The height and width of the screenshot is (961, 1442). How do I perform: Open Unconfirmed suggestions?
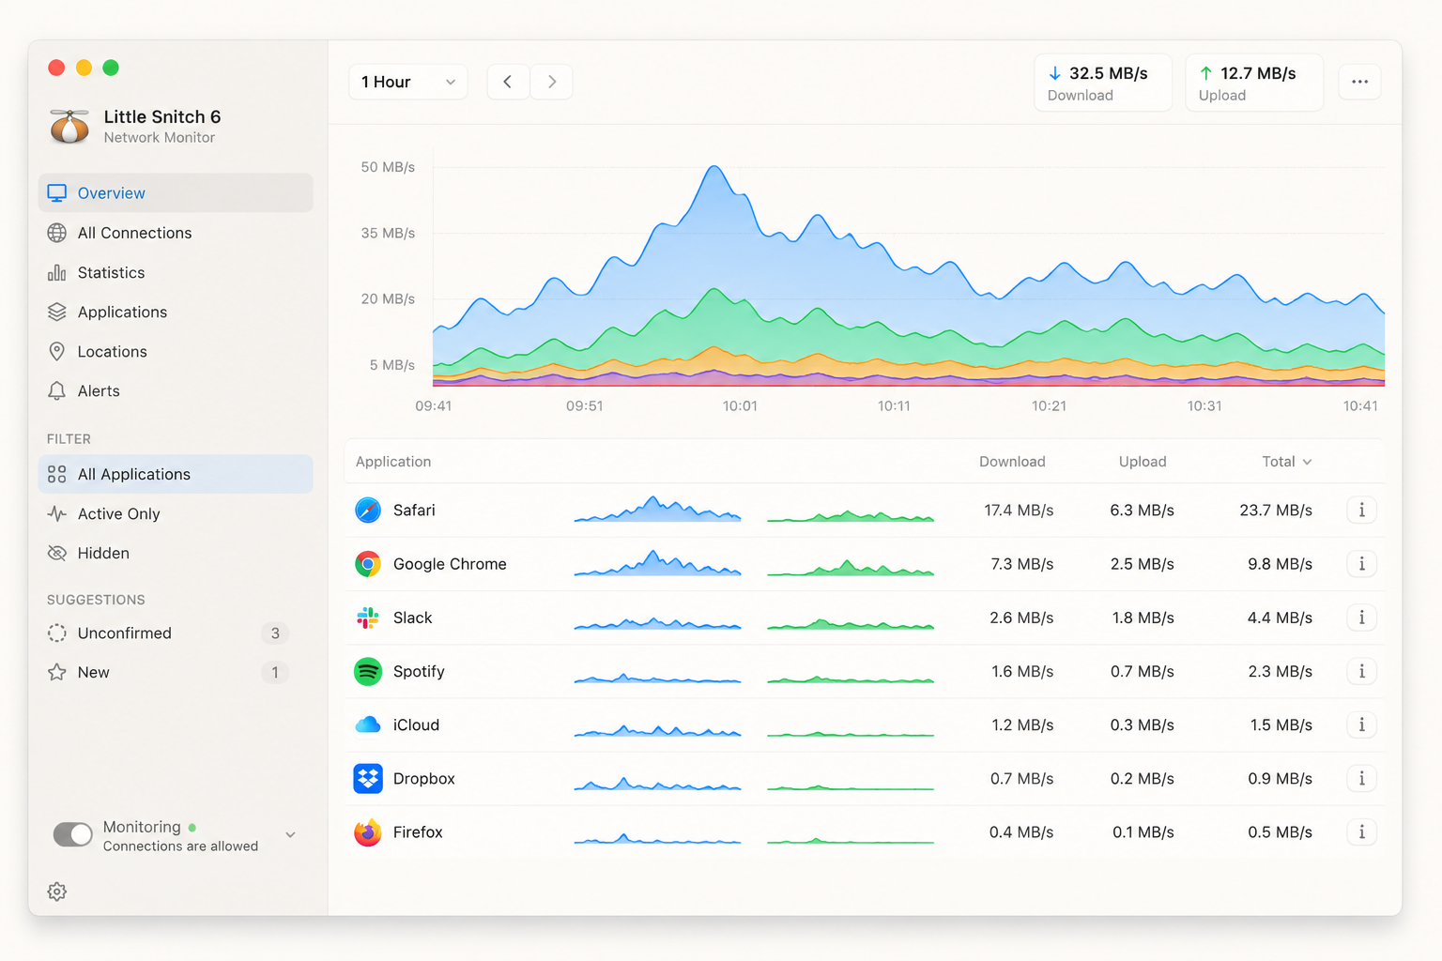176,633
